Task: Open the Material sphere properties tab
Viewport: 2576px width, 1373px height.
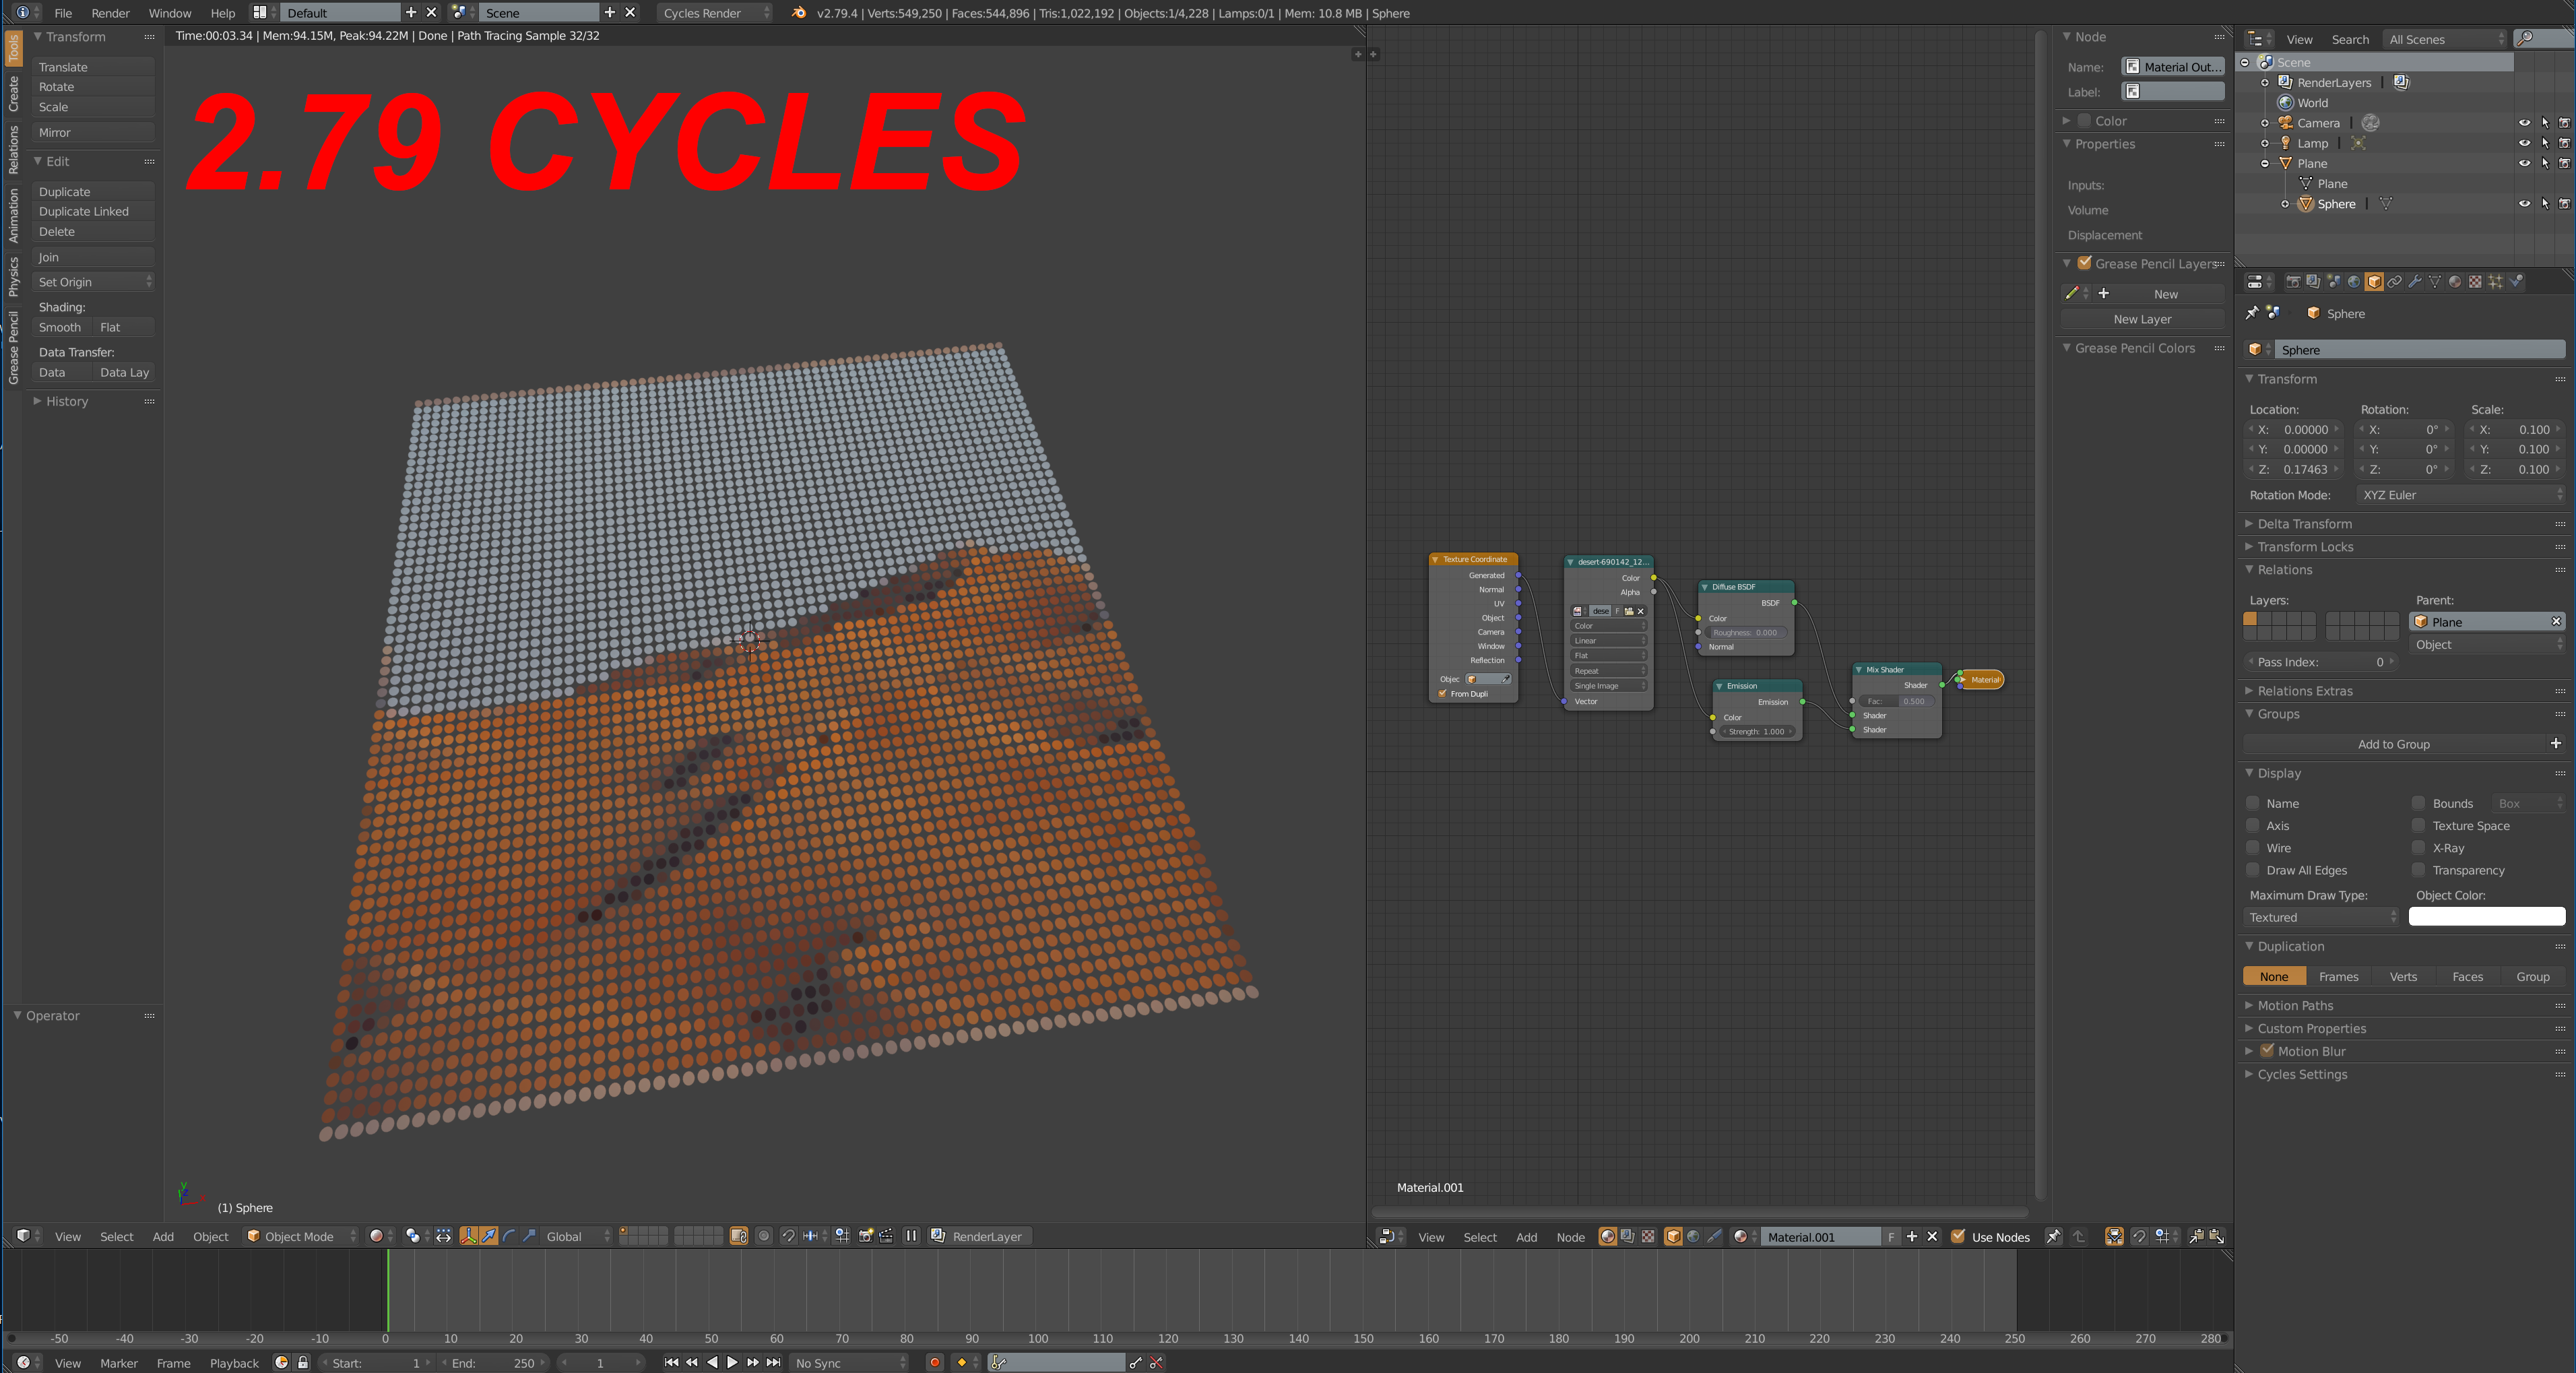Action: 2455,282
